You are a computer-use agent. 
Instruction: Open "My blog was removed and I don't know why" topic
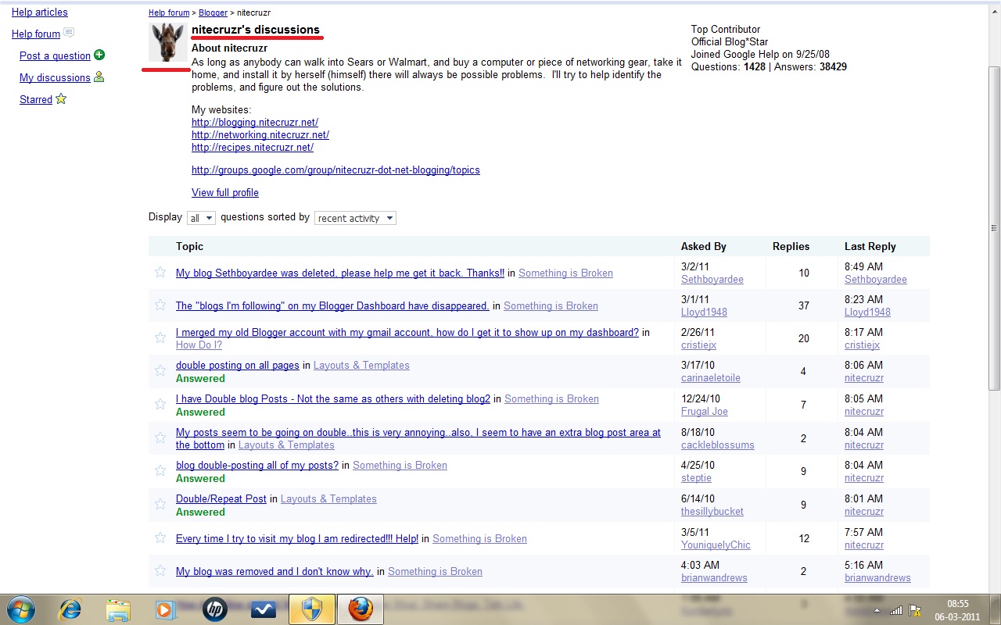click(274, 571)
